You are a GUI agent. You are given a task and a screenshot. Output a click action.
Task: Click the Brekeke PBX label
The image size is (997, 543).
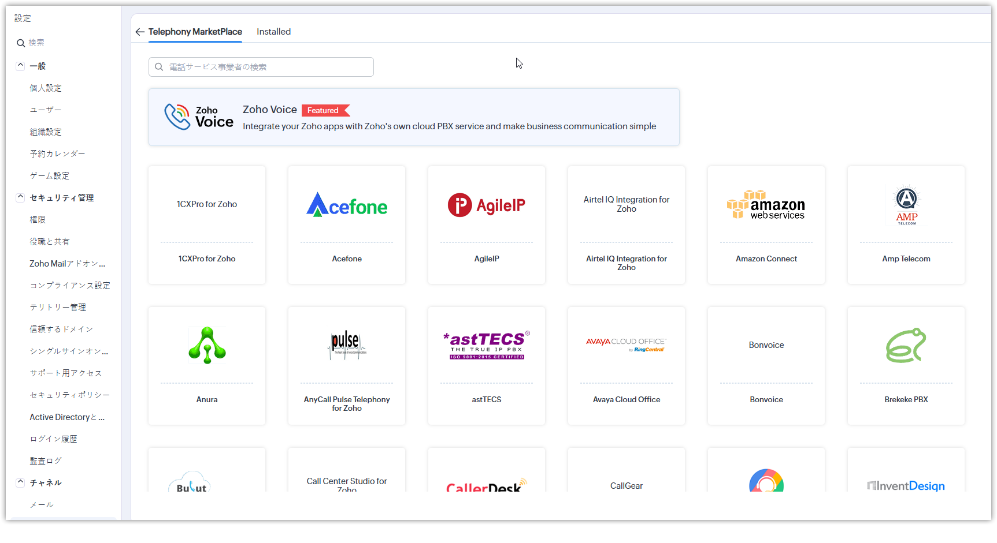coord(906,399)
